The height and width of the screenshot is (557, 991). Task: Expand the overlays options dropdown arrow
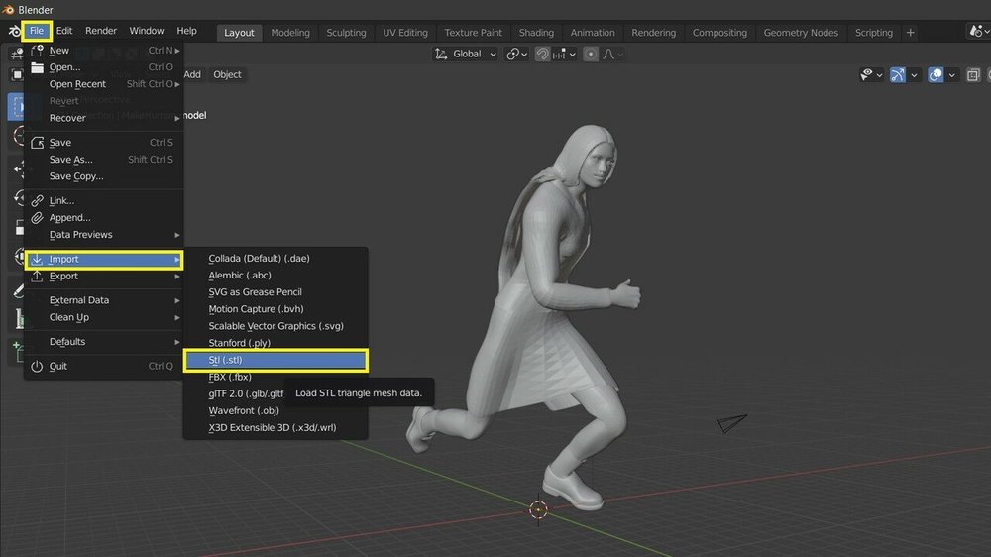(952, 74)
